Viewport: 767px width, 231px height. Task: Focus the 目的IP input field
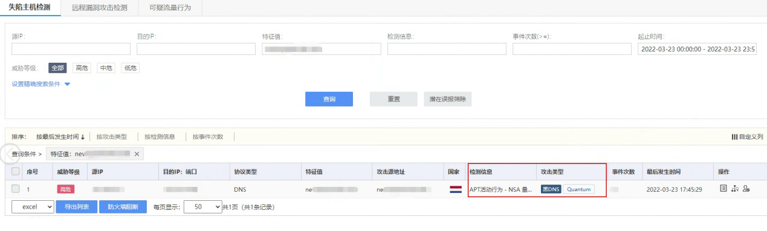(196, 49)
